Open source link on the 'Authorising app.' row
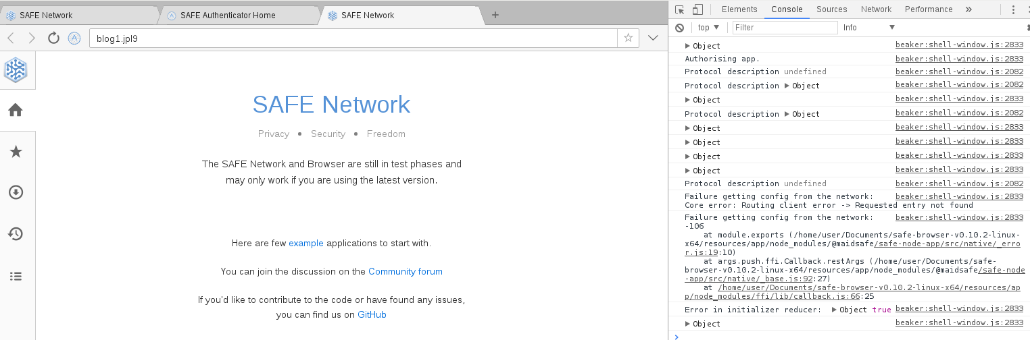Viewport: 1030px width, 340px height. point(959,59)
